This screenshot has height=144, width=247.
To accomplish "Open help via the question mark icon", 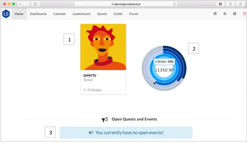I will click(x=235, y=14).
